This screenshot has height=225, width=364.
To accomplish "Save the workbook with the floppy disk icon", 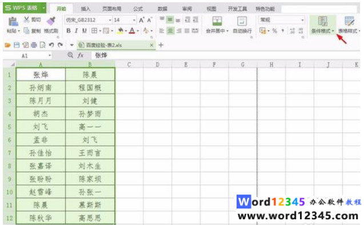I will tap(17, 45).
